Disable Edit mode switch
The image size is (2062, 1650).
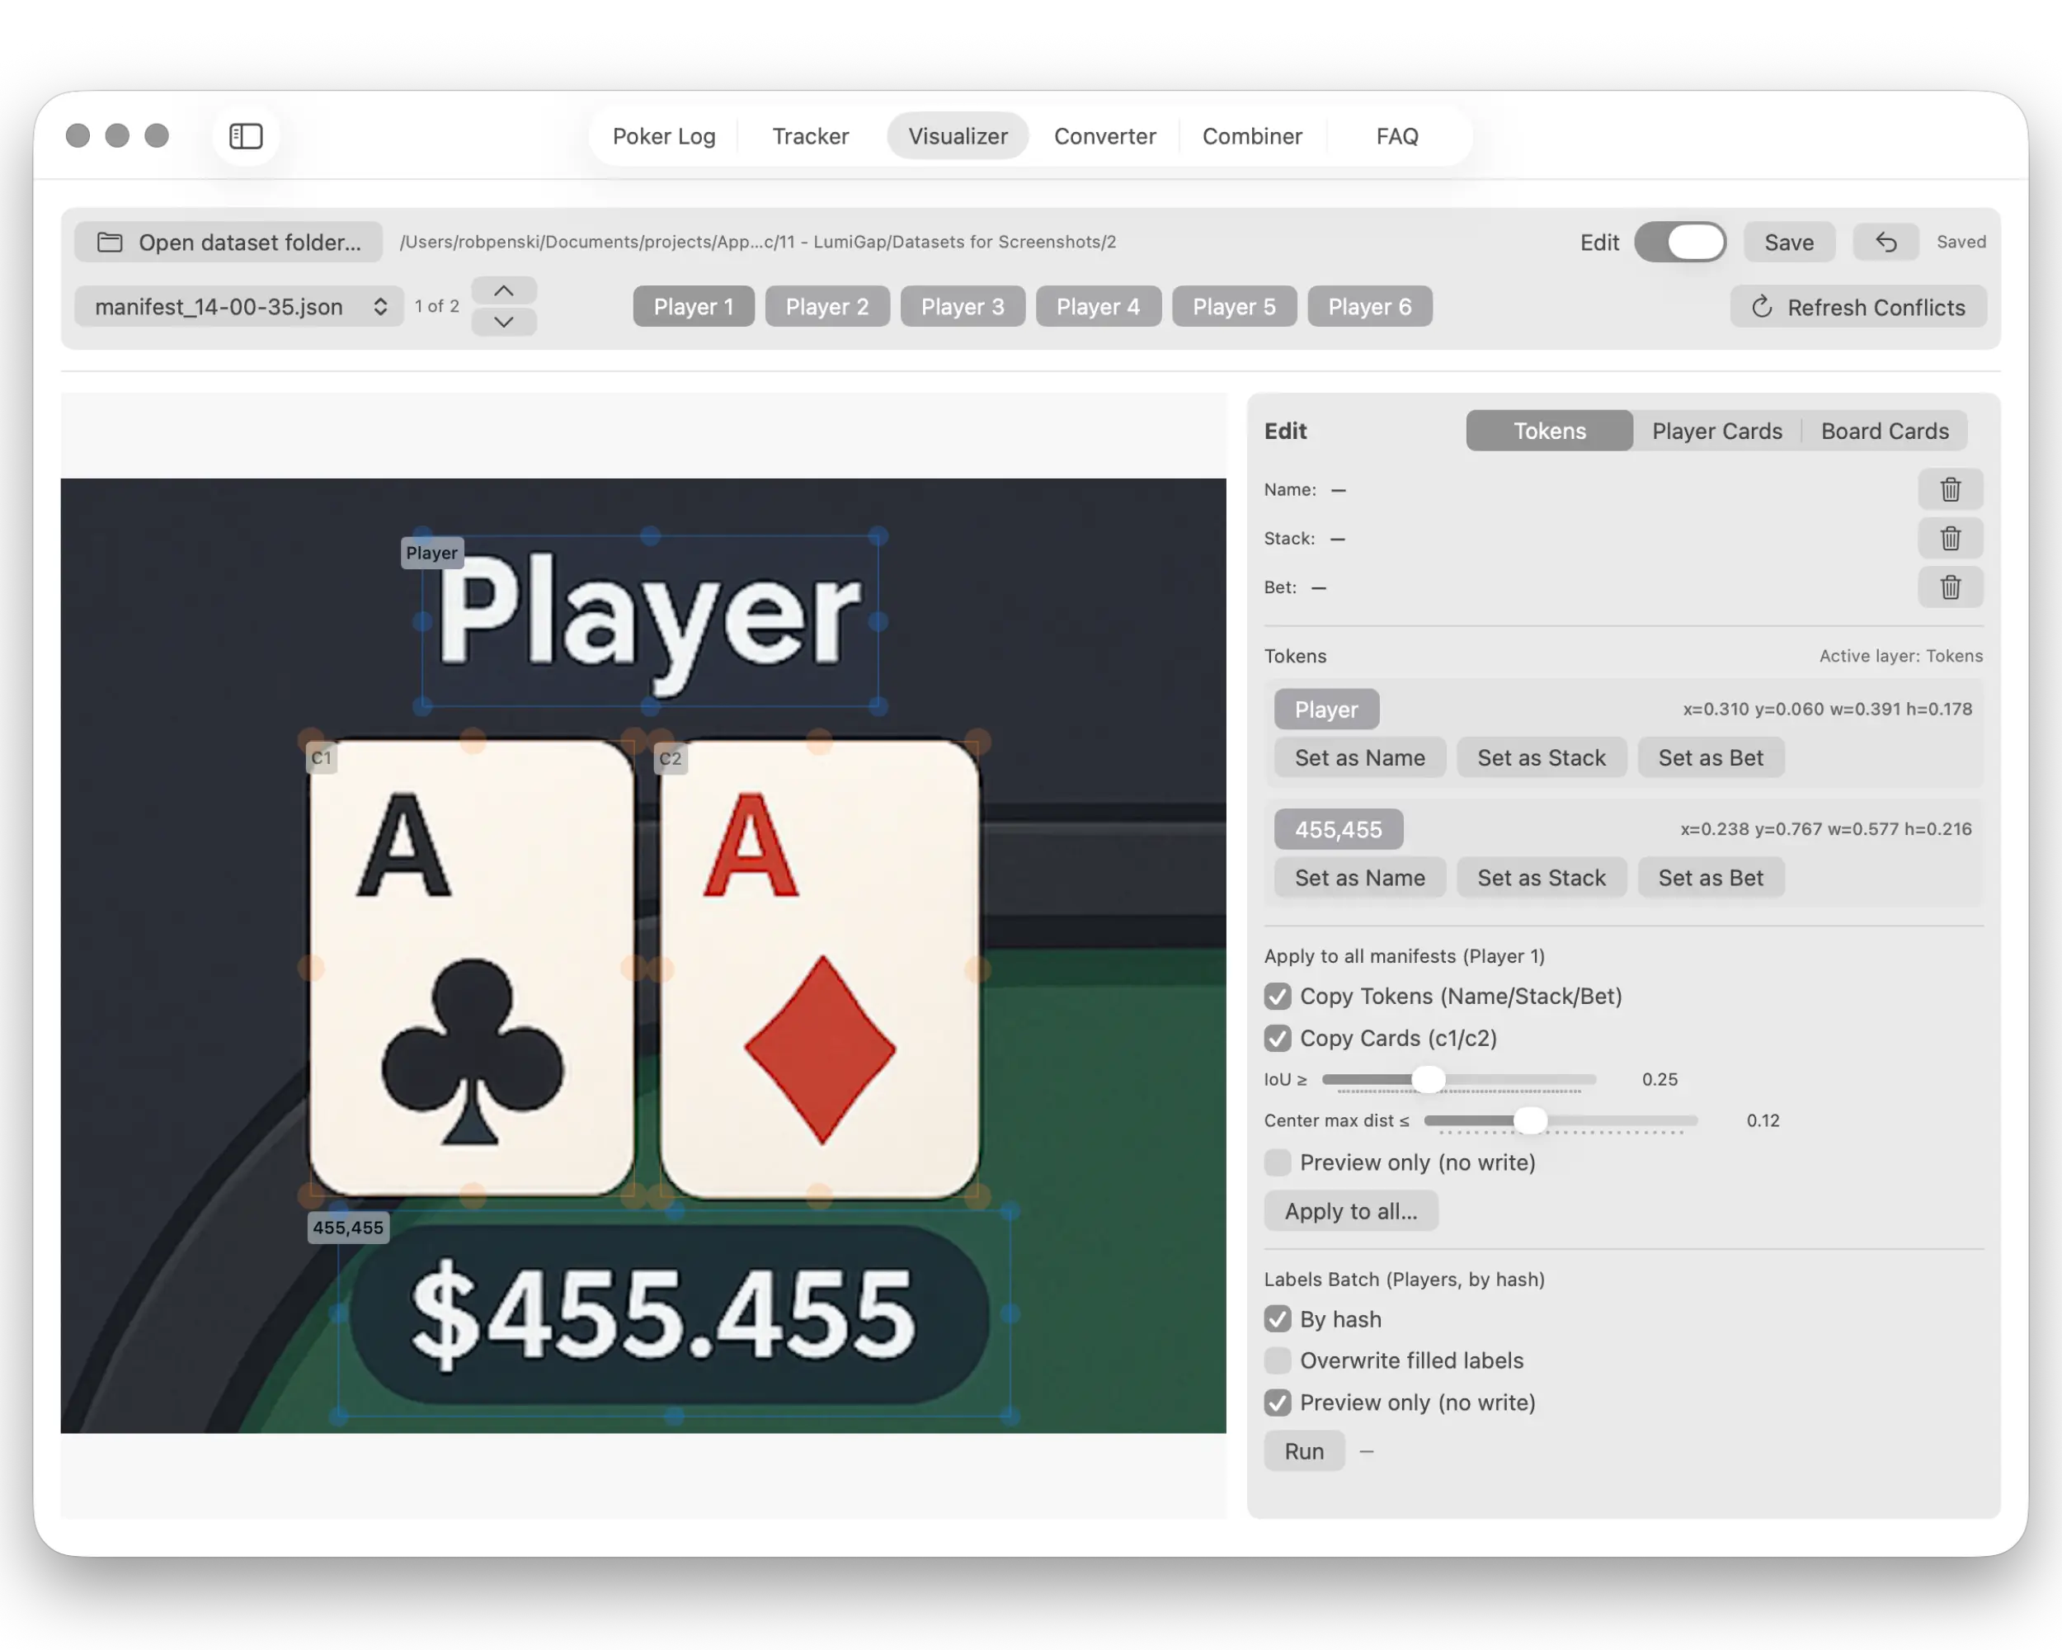point(1680,242)
